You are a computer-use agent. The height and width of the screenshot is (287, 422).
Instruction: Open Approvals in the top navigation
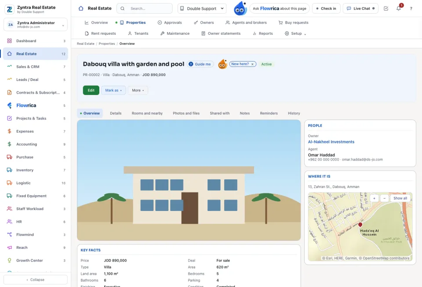tap(170, 22)
